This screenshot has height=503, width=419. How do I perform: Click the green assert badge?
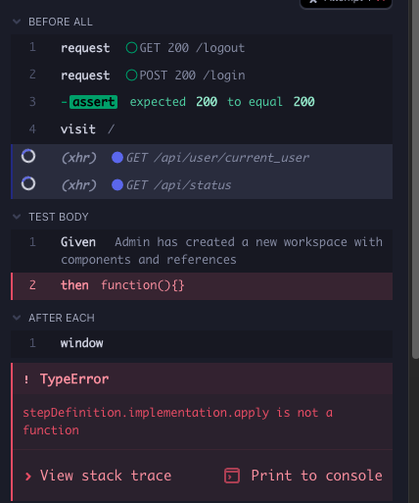pyautogui.click(x=93, y=102)
